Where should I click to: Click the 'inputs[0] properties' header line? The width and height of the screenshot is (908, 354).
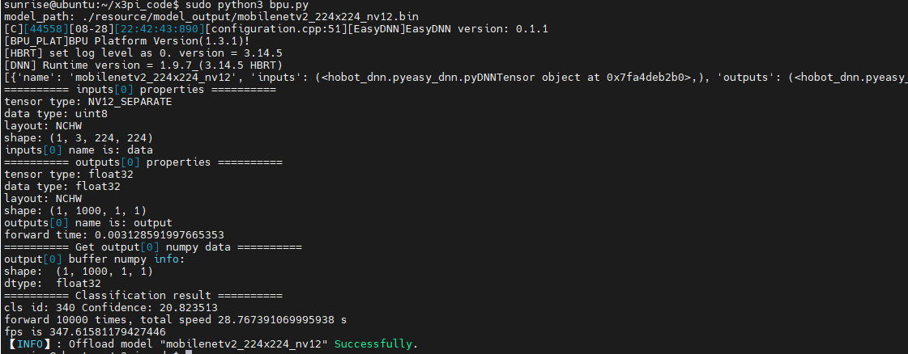pos(140,90)
